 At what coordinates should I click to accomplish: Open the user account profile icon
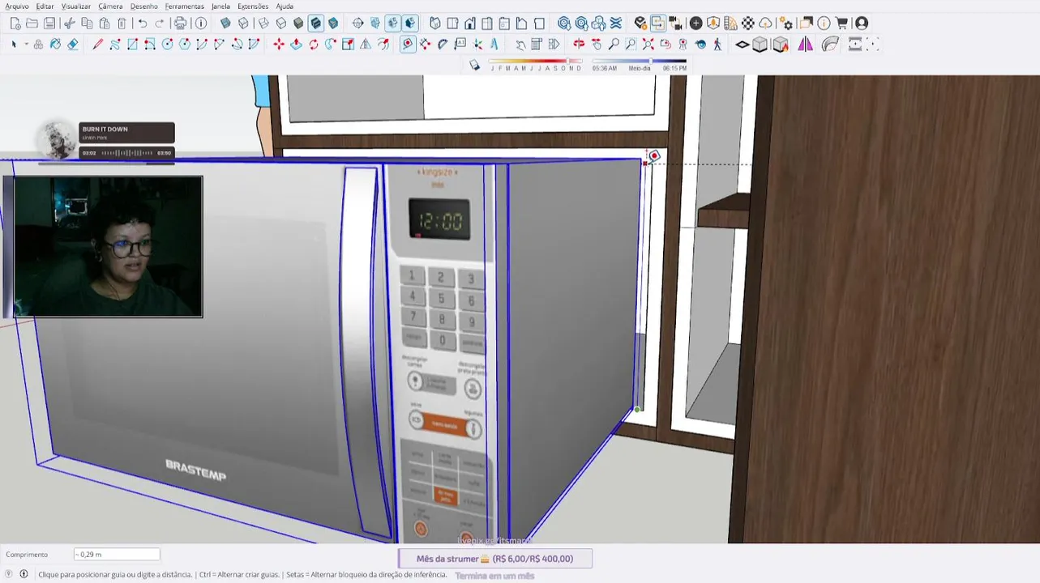click(x=861, y=23)
